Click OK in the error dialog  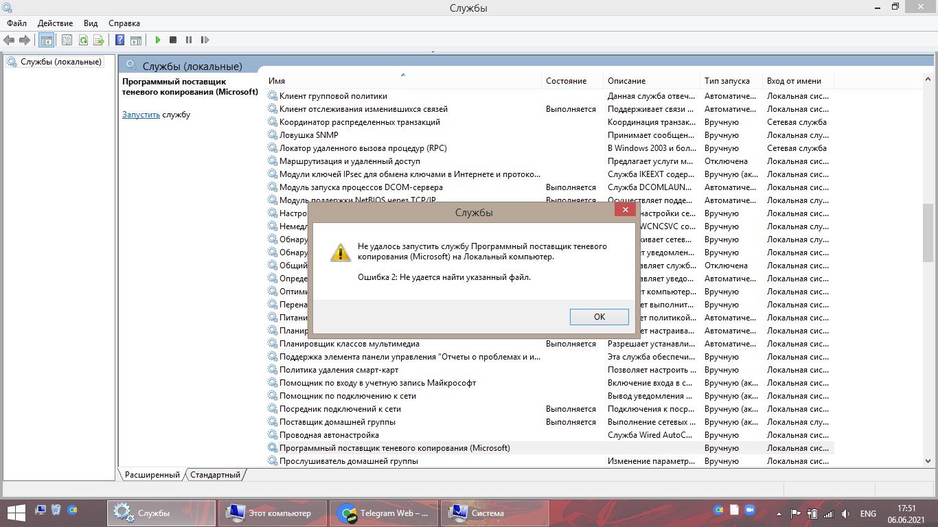[x=599, y=317]
